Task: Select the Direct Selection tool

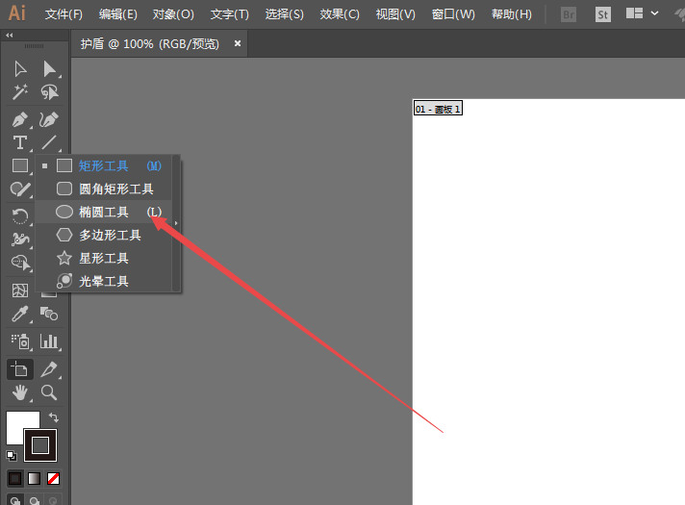Action: [49, 69]
